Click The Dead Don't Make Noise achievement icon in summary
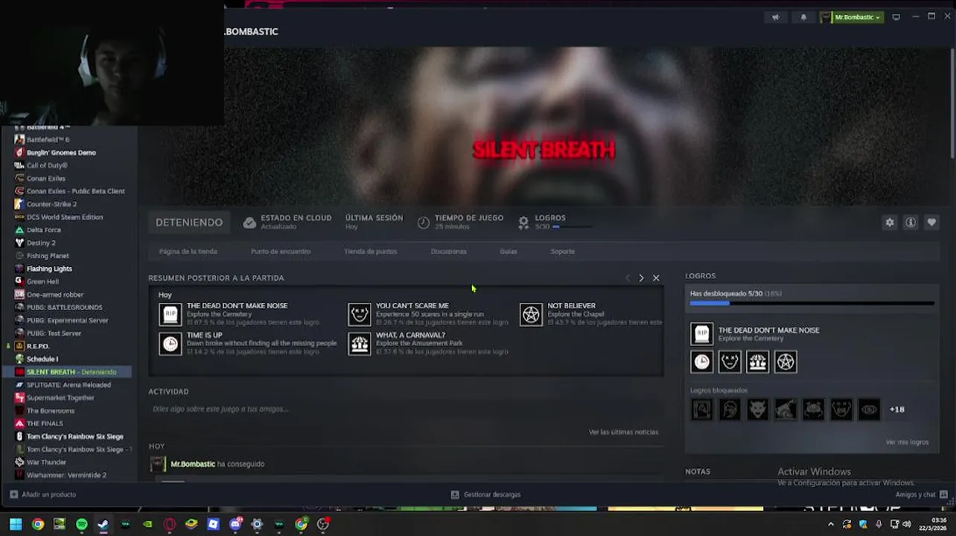Image resolution: width=956 pixels, height=536 pixels. coord(171,314)
